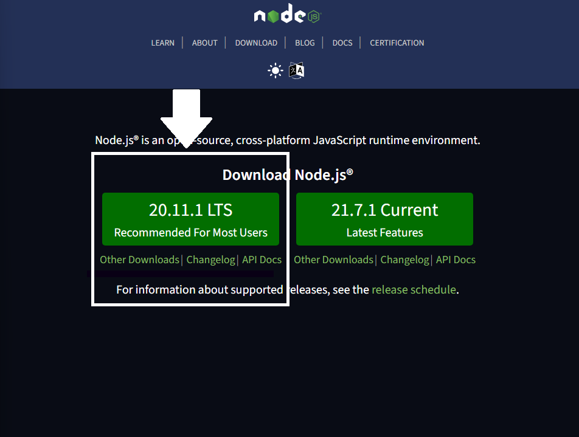This screenshot has height=437, width=579.
Task: Open the DOWNLOAD nav item
Action: coord(256,43)
